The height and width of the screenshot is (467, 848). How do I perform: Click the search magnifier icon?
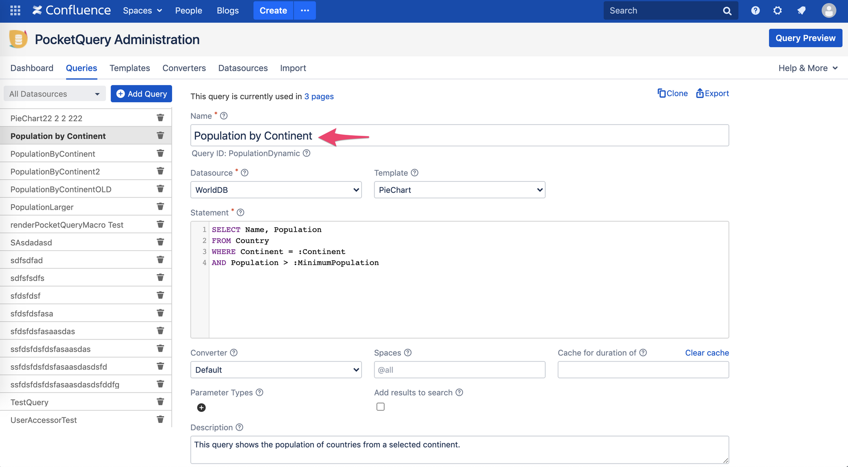click(727, 11)
